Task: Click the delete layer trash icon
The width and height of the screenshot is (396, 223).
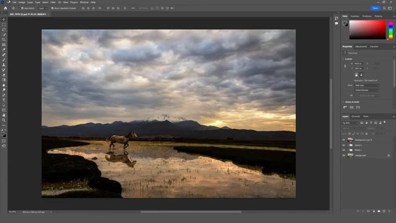Action: 389,211
